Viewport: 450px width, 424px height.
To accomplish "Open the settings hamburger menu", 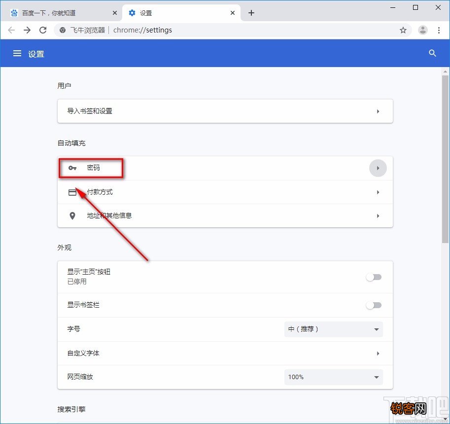I will (17, 53).
